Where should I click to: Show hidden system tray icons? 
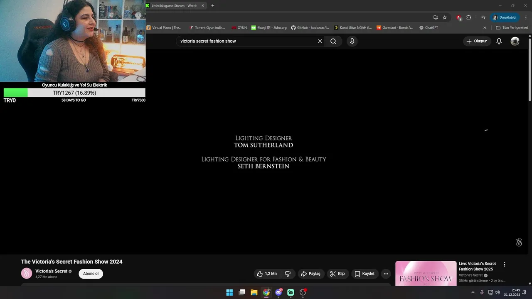pos(473,292)
